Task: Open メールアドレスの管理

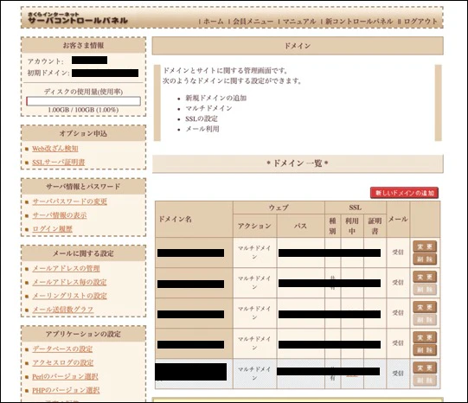Action: tap(66, 268)
